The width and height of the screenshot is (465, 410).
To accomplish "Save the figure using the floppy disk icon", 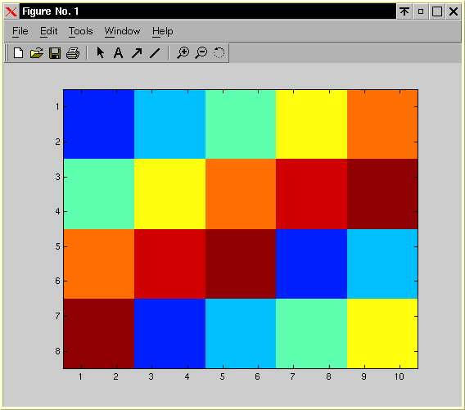I will pyautogui.click(x=55, y=53).
